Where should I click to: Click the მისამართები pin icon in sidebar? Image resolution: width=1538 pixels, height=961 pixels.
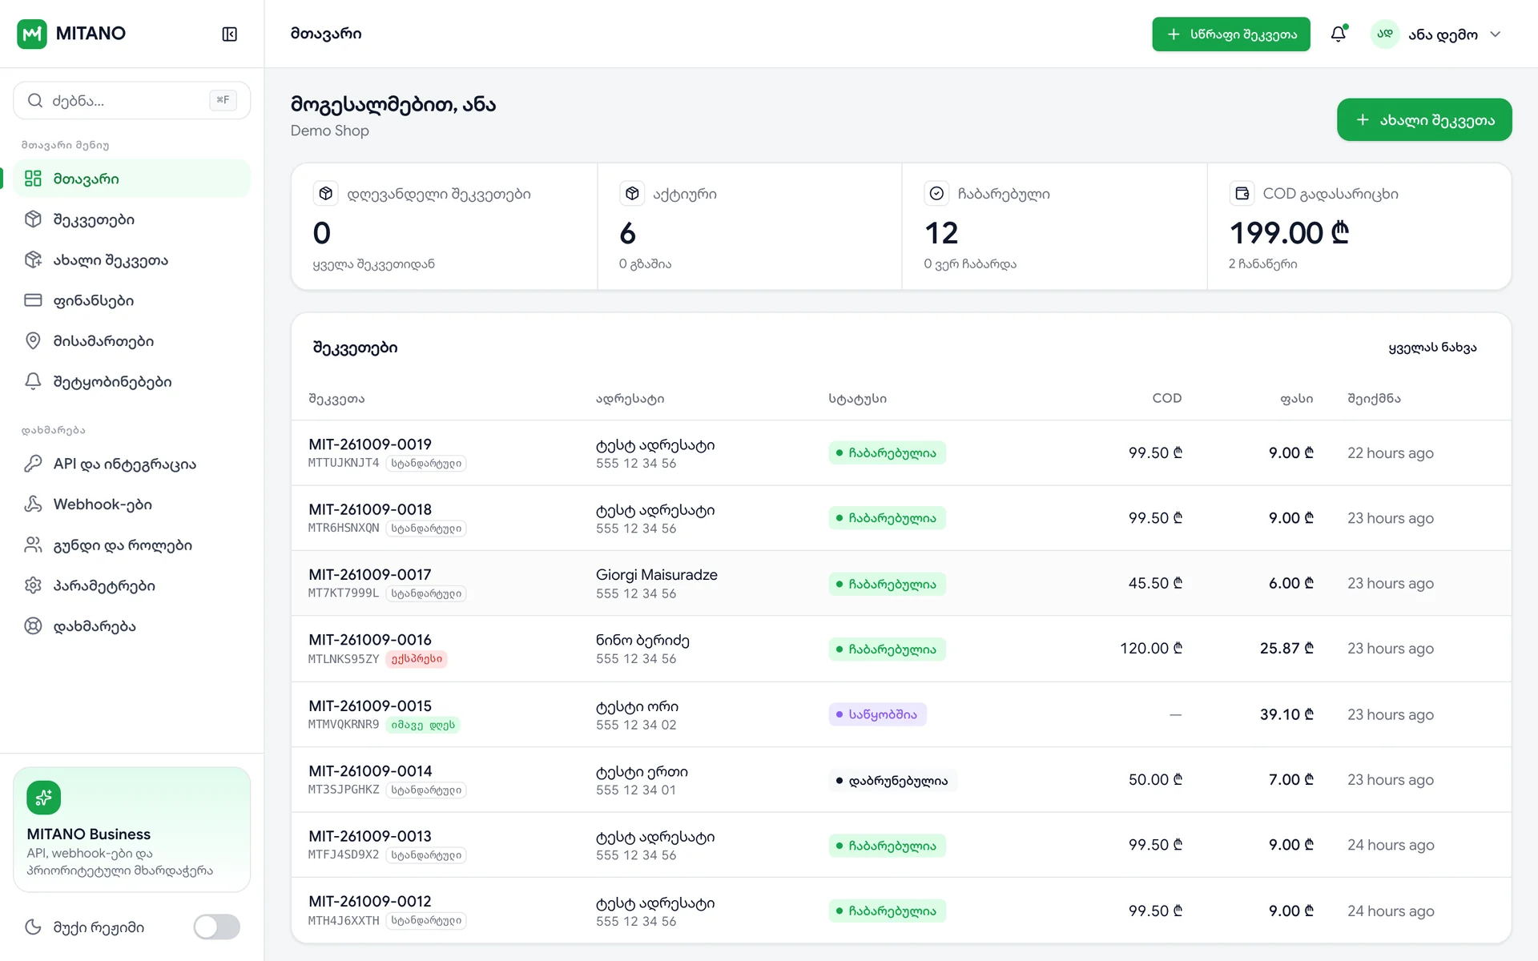(33, 341)
